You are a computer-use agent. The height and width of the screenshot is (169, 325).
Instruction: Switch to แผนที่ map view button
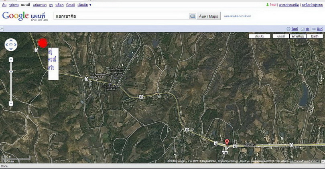pos(281,36)
